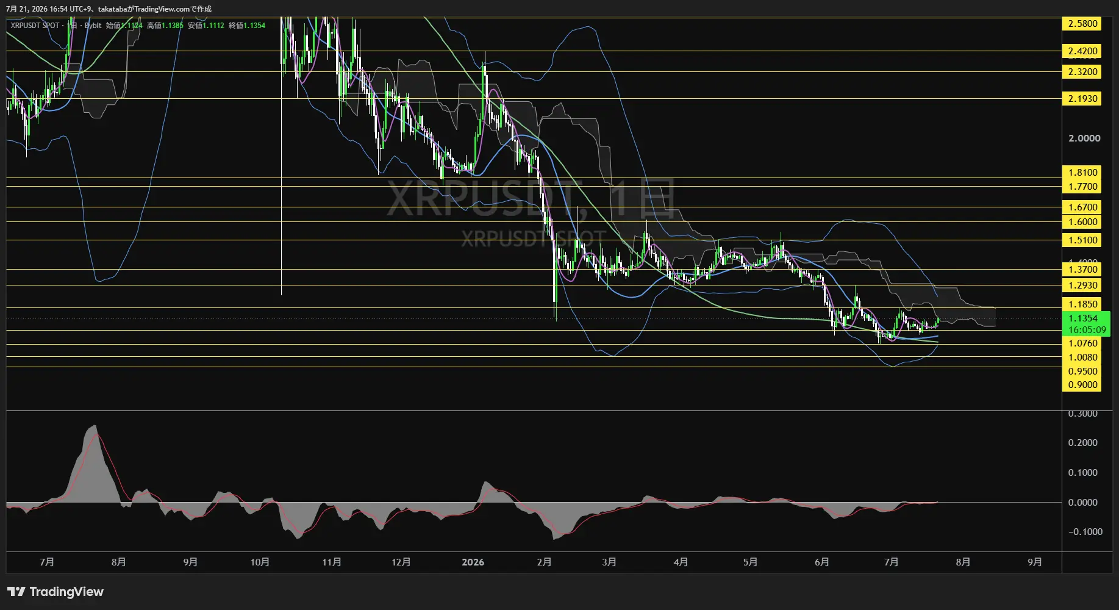
Task: Select the 1.5100 price level label
Action: (x=1082, y=240)
